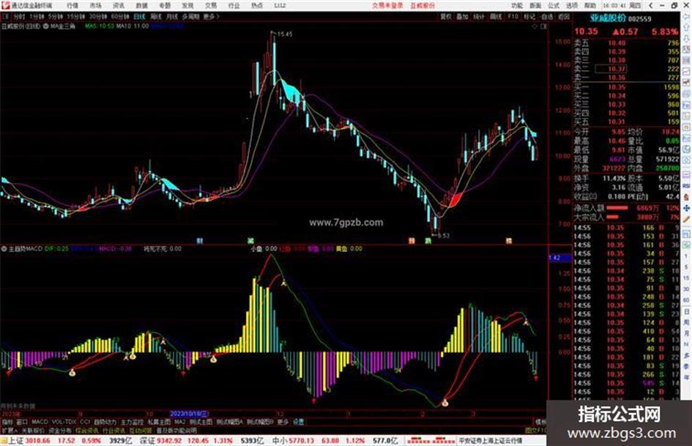Switch chart to 15分钟 period

coord(75,16)
